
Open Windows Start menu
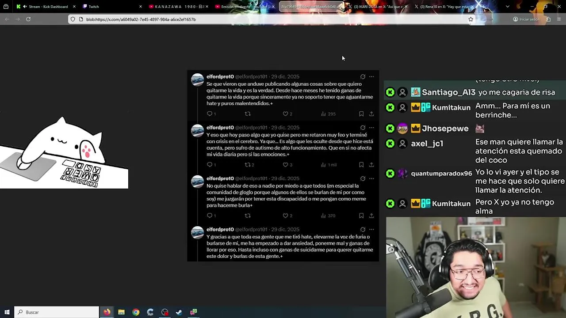(7, 312)
